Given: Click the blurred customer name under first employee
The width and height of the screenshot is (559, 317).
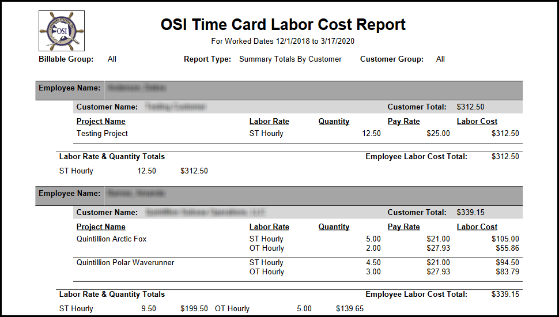Looking at the screenshot, I should point(176,107).
